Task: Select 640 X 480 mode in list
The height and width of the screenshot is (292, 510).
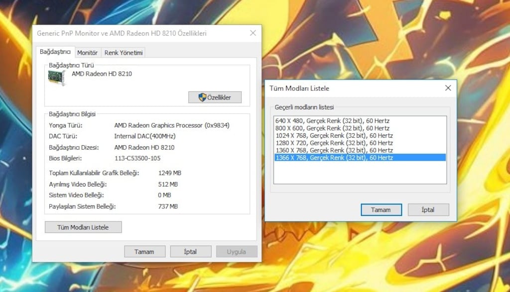Action: click(x=360, y=121)
